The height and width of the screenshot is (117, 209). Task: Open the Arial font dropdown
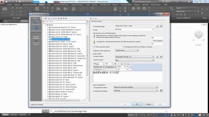[99, 64]
